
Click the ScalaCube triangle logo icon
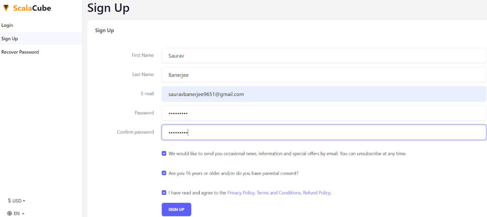[6, 8]
